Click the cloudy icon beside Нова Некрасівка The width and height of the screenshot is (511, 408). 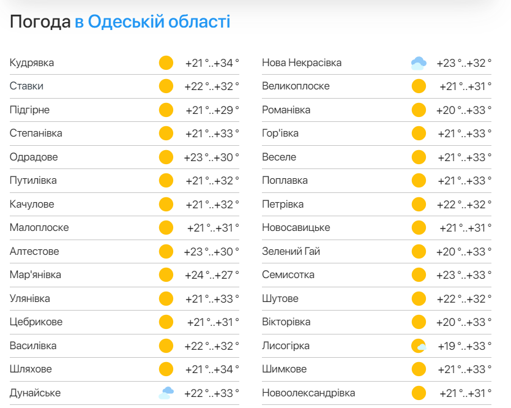[418, 63]
